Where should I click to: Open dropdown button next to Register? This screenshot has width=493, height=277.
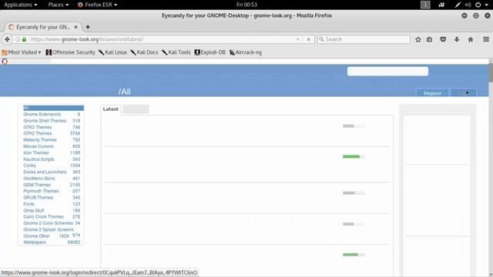coord(464,93)
